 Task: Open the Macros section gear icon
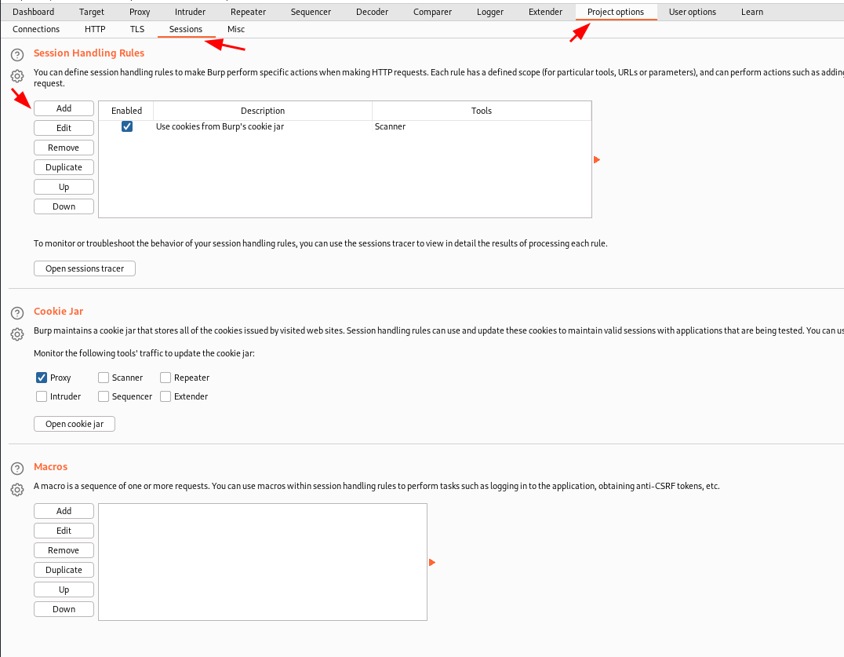(x=17, y=490)
